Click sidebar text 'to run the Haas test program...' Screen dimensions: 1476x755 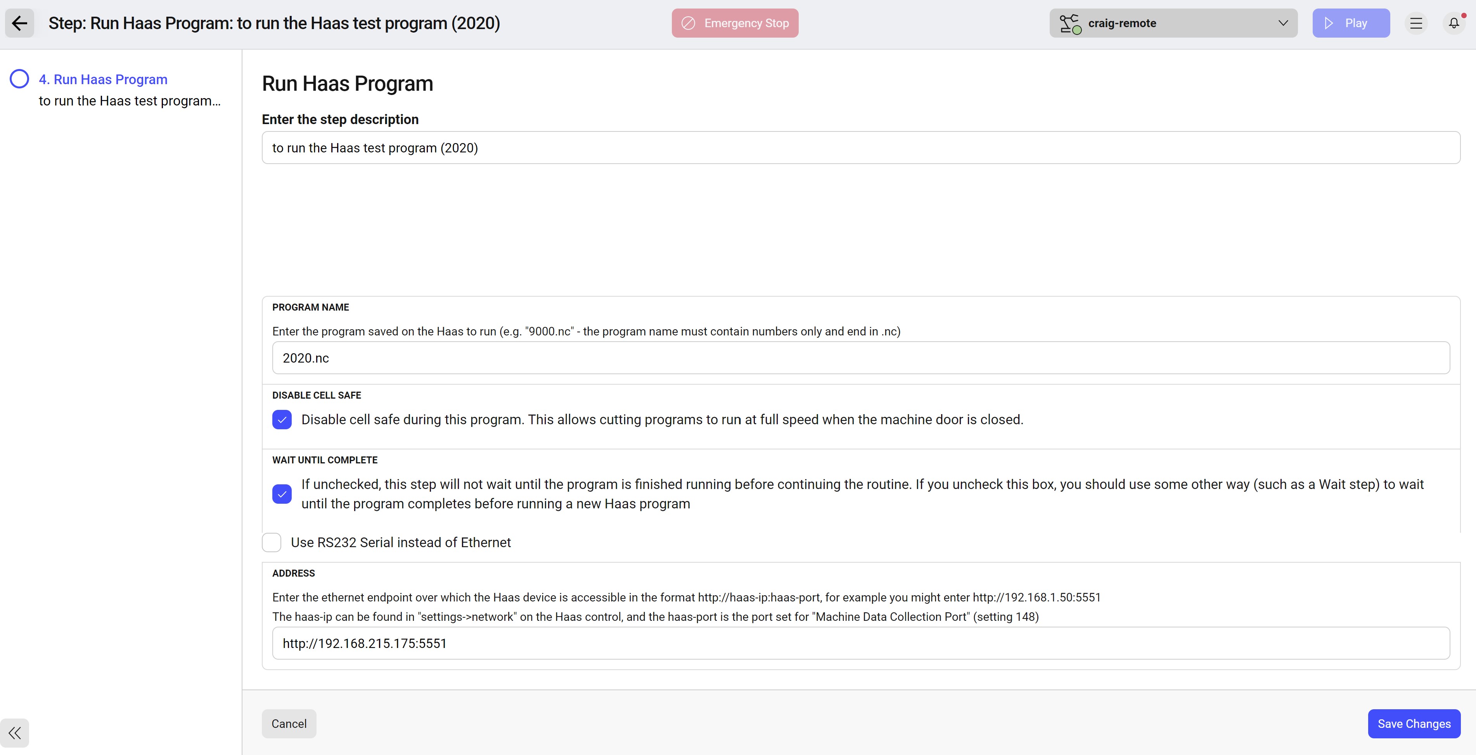pyautogui.click(x=130, y=101)
